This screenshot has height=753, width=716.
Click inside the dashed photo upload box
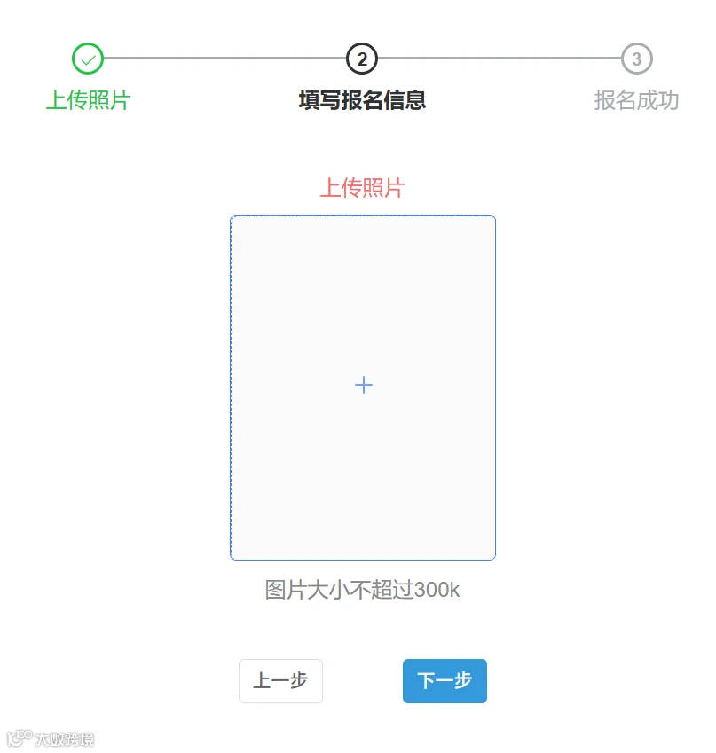[x=363, y=387]
